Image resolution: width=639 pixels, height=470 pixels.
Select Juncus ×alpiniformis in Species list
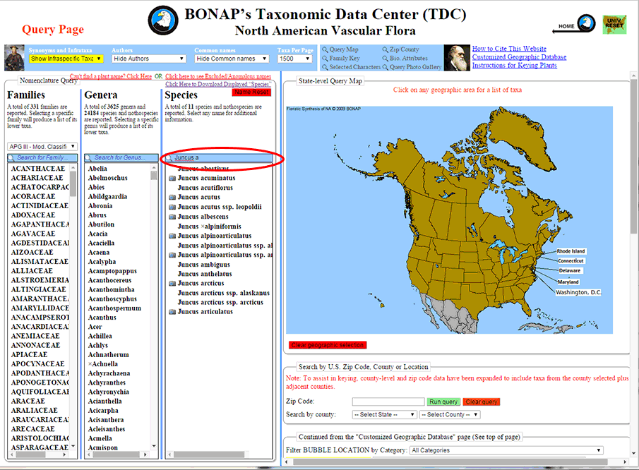tap(209, 227)
